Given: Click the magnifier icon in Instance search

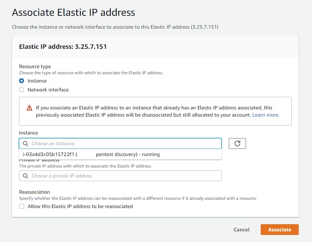Looking at the screenshot, I should click(x=25, y=143).
